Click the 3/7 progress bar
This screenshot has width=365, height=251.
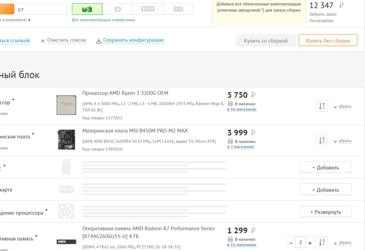(x=34, y=9)
